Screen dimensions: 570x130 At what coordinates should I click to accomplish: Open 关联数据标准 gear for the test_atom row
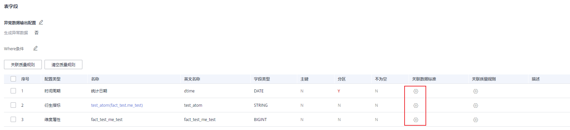click(416, 105)
